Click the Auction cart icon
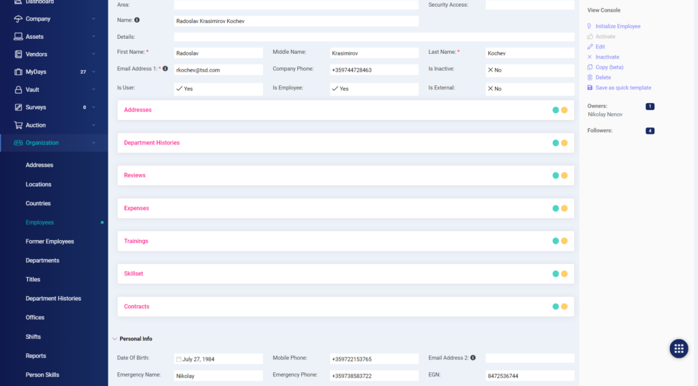The width and height of the screenshot is (698, 386). coord(18,125)
